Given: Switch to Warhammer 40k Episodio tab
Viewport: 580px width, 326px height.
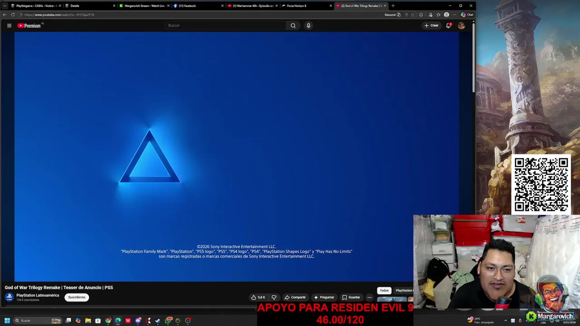Looking at the screenshot, I should click(252, 6).
